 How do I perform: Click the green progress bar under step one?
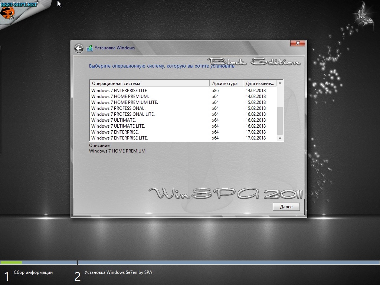click(x=11, y=262)
